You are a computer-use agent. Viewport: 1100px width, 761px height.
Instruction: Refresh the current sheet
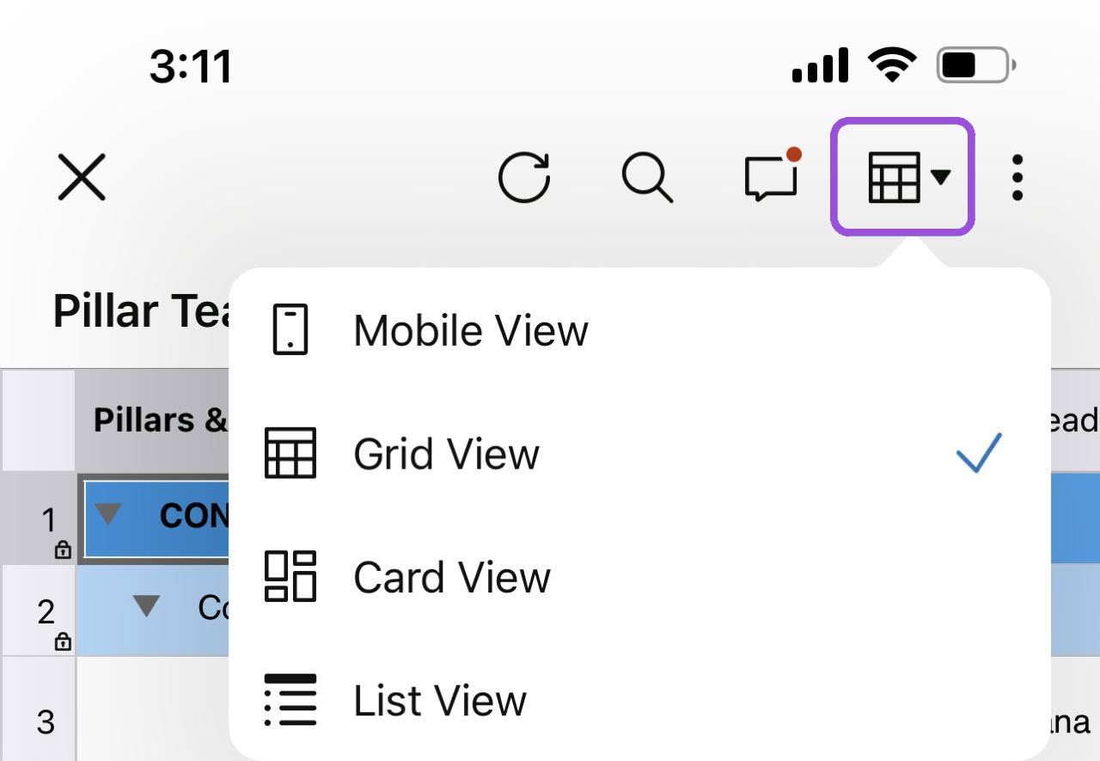[x=526, y=177]
